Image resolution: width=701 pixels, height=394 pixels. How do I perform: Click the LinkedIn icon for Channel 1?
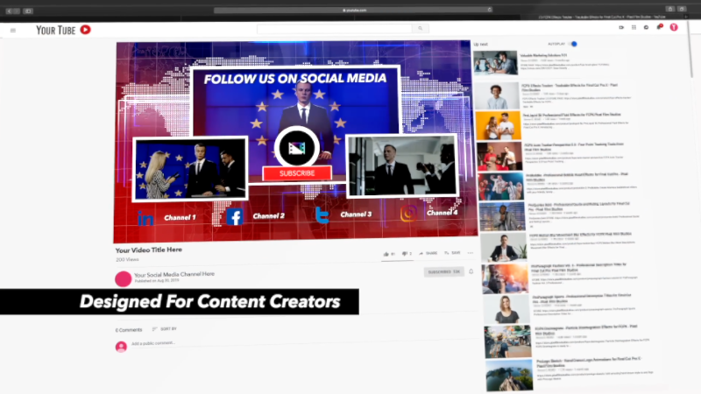(x=145, y=218)
